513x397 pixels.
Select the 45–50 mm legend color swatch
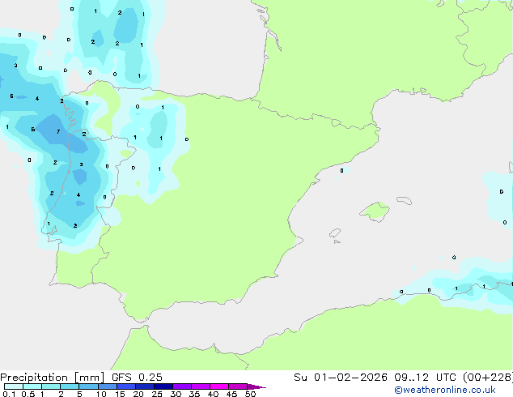point(238,386)
